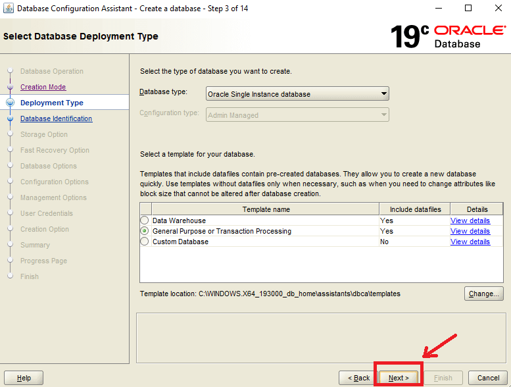This screenshot has width=511, height=387.
Task: View details for Data Warehouse template
Action: tap(470, 221)
